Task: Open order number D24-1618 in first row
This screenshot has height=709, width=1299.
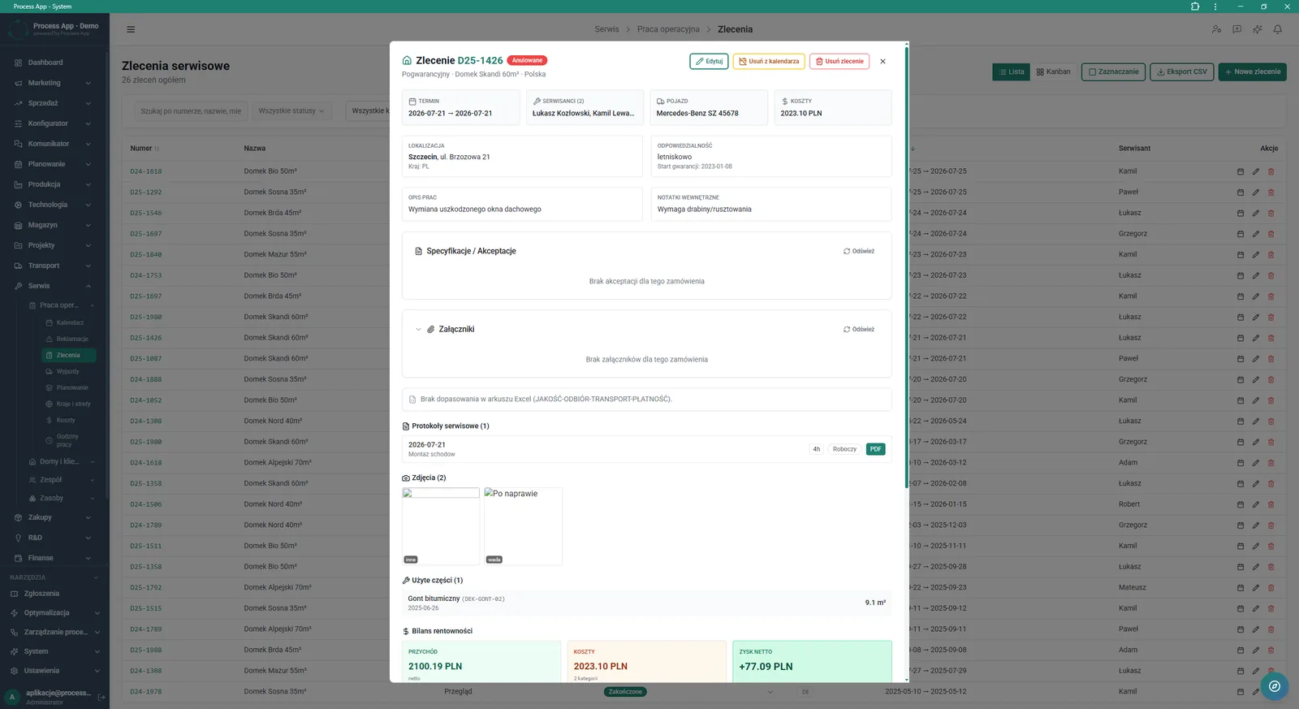Action: 146,171
